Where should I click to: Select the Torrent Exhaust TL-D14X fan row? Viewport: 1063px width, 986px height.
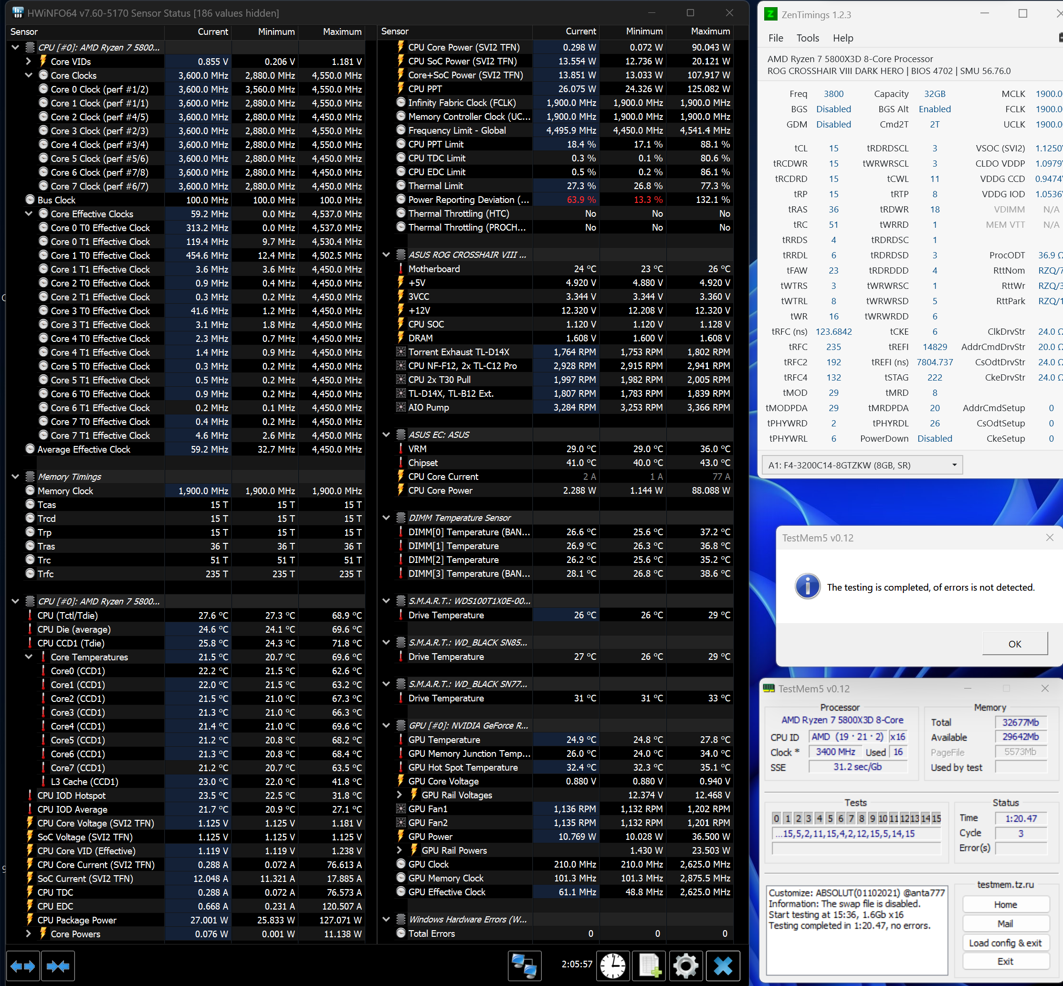[x=555, y=351]
